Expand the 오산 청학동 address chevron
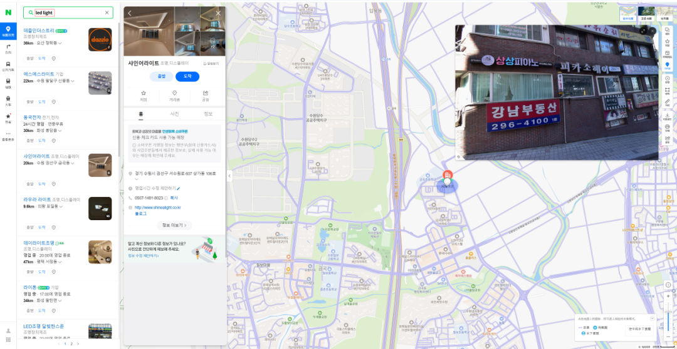The height and width of the screenshot is (349, 677). (x=60, y=44)
